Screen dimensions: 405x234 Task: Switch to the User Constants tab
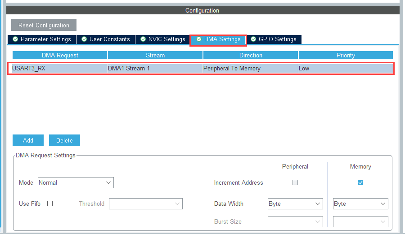106,39
